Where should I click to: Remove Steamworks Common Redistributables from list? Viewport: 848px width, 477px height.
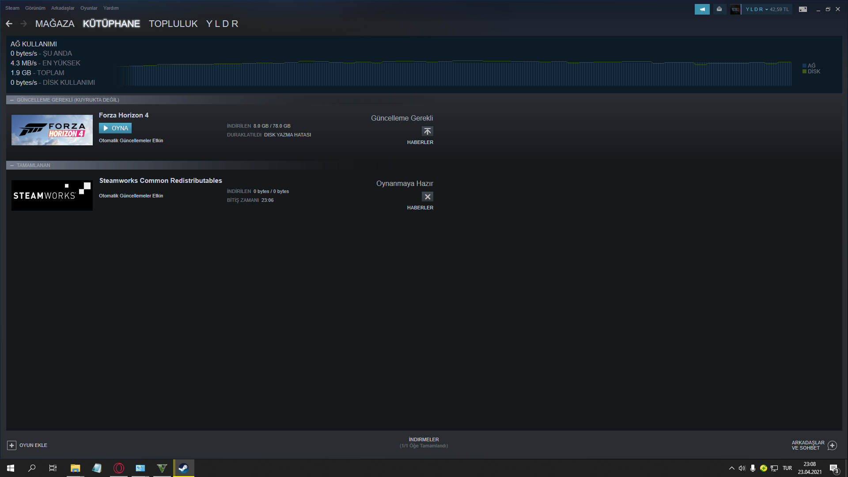pyautogui.click(x=427, y=197)
